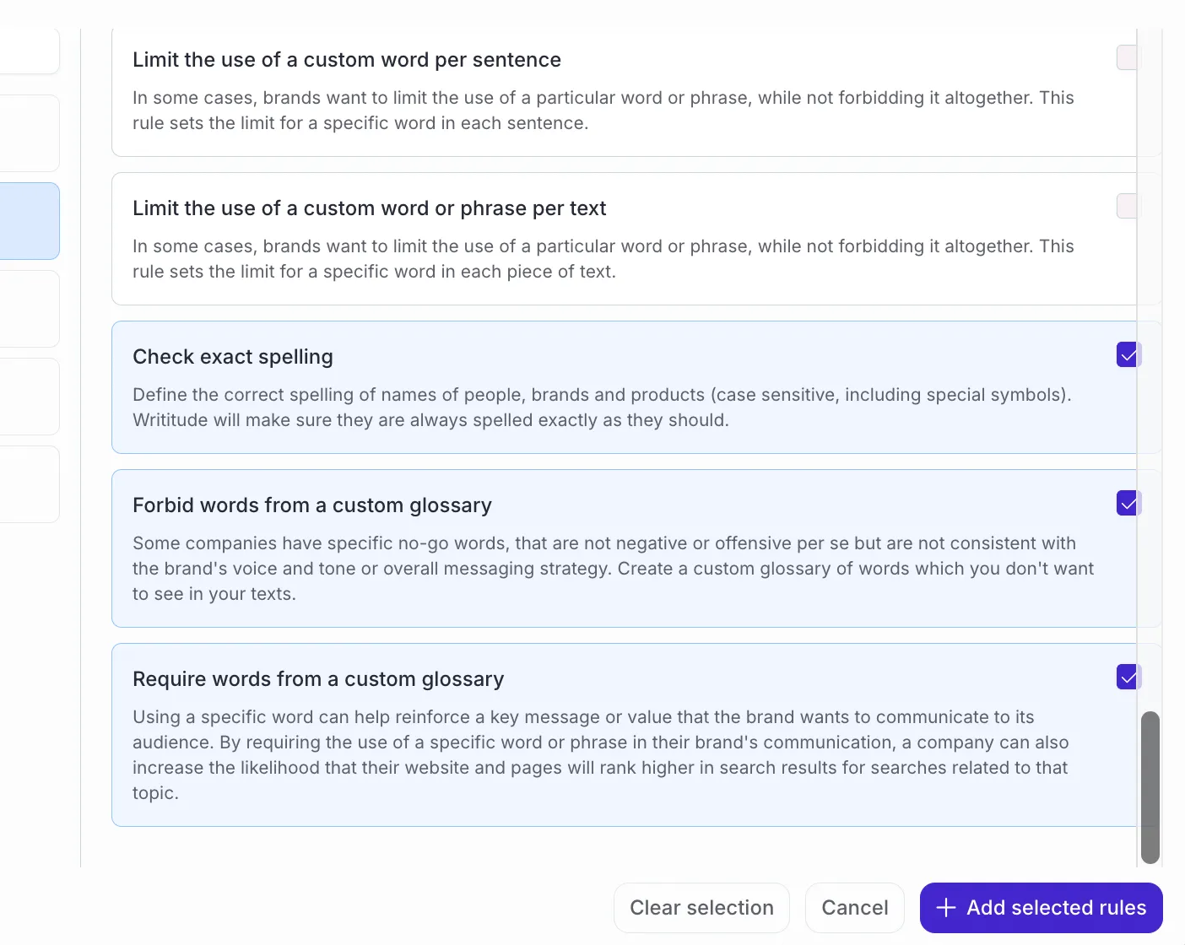Screen dimensions: 1185x945
Task: Enable the "Limit the use of a custom word or phrase per text" checkbox
Action: pyautogui.click(x=1128, y=206)
